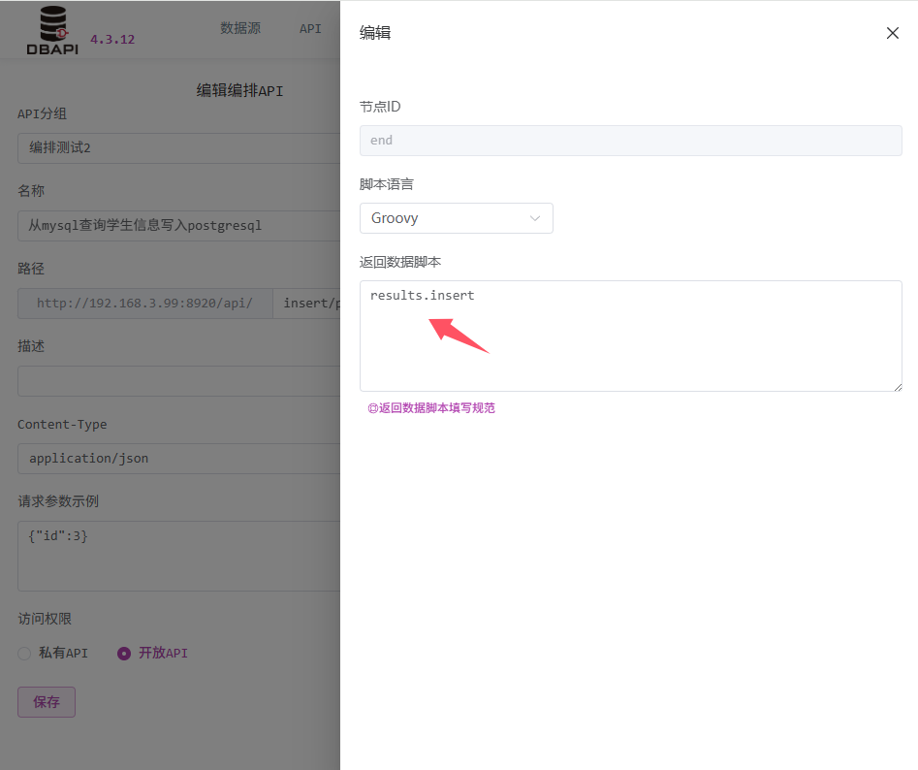Click the path input beginning with insert/

click(307, 304)
